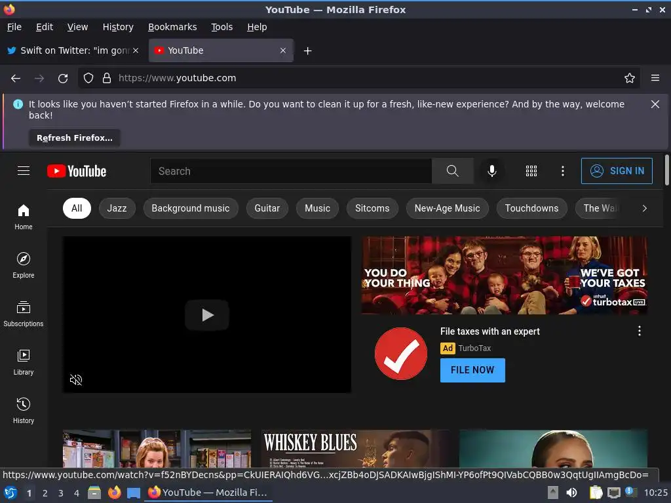This screenshot has height=503, width=671.
Task: Select the Jazz filter chip
Action: [x=117, y=208]
